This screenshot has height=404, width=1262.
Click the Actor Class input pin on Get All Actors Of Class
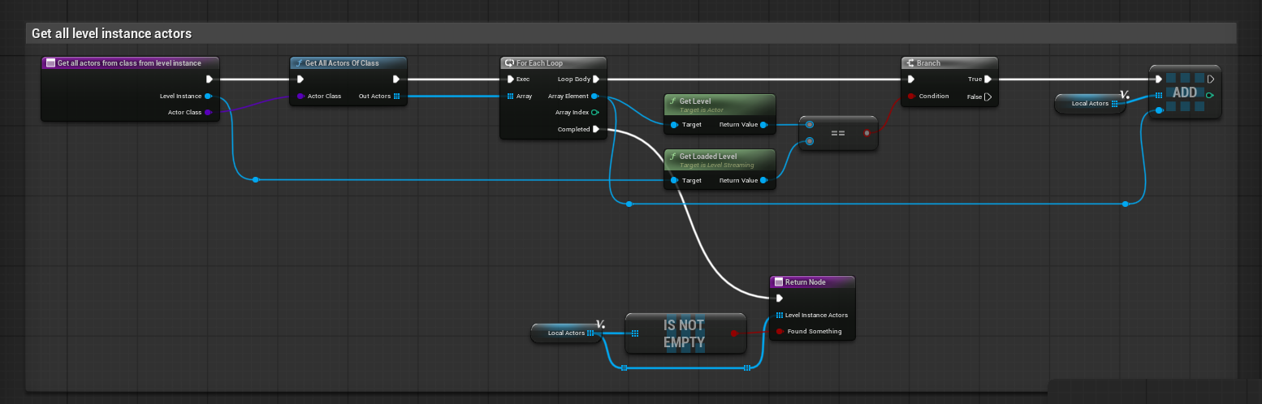(300, 96)
